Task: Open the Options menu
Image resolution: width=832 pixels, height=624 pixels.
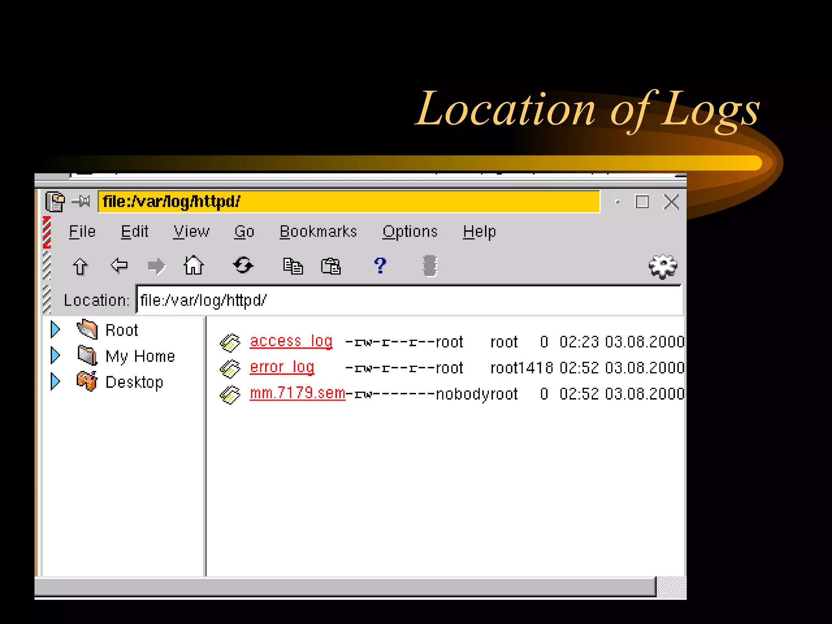Action: pyautogui.click(x=410, y=232)
